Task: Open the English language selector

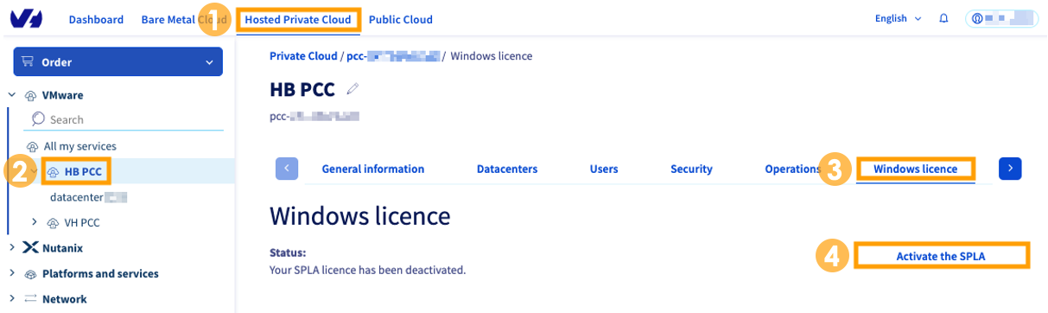Action: [899, 18]
